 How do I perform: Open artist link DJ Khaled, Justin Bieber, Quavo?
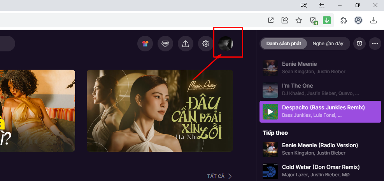pyautogui.click(x=321, y=93)
